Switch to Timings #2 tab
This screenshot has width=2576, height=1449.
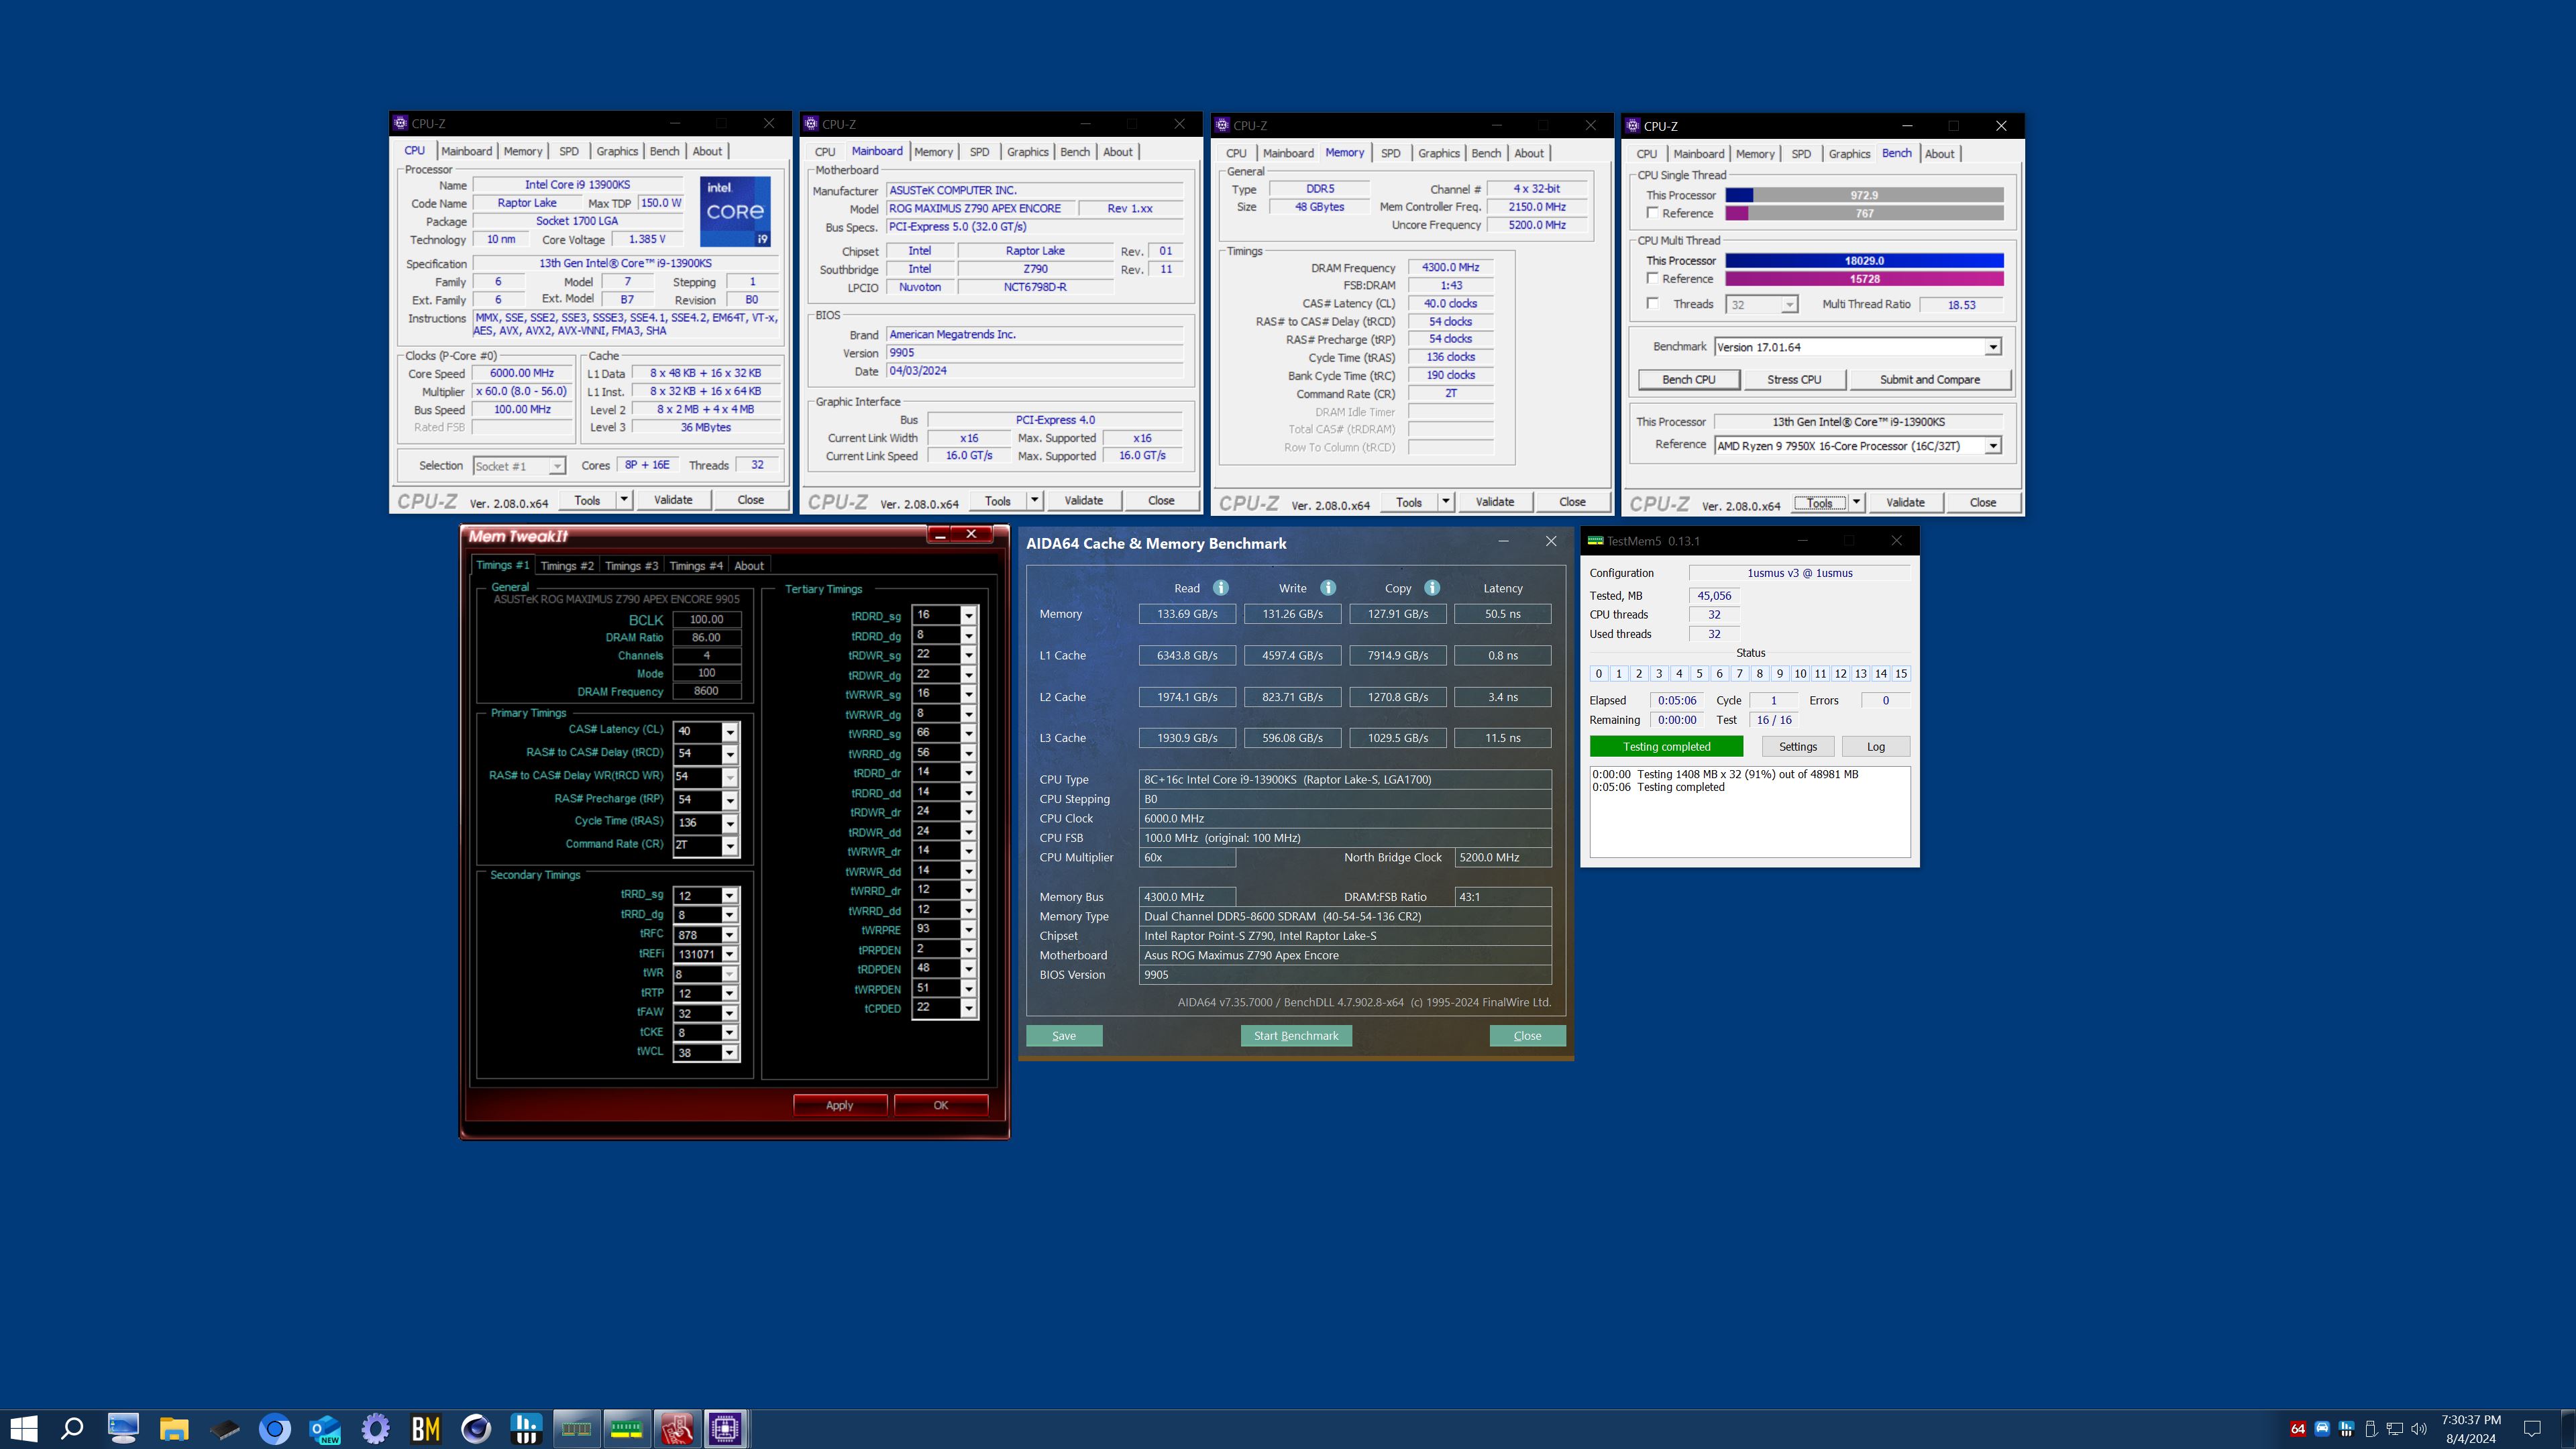click(x=567, y=566)
